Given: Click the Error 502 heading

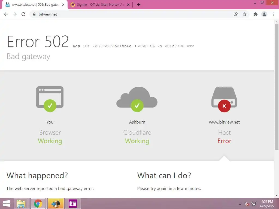Looking at the screenshot, I should click(x=38, y=41).
